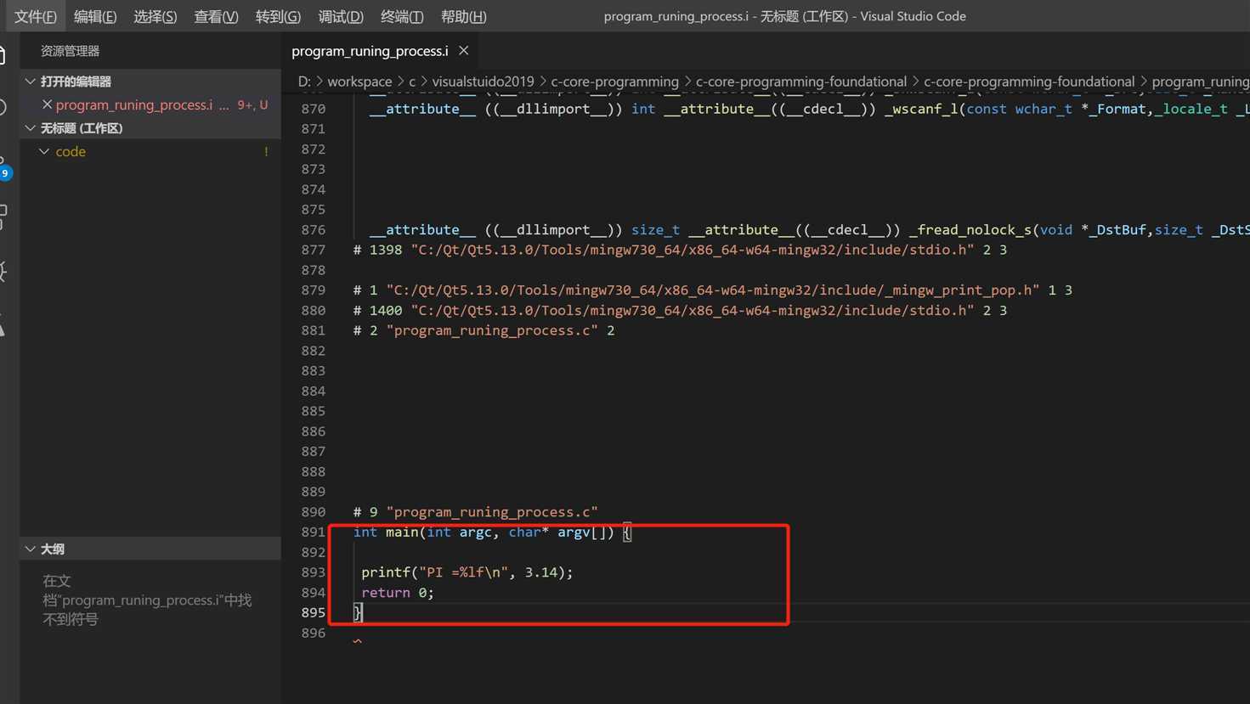
Task: Click the red squiggle on line 896
Action: click(x=358, y=641)
